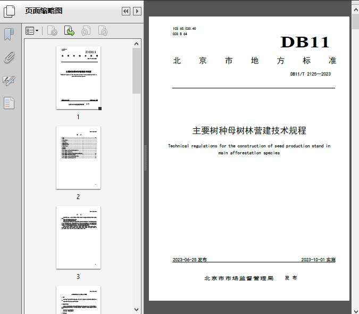Click the page label '3' under thumbnail
The height and width of the screenshot is (314, 359).
tap(78, 276)
